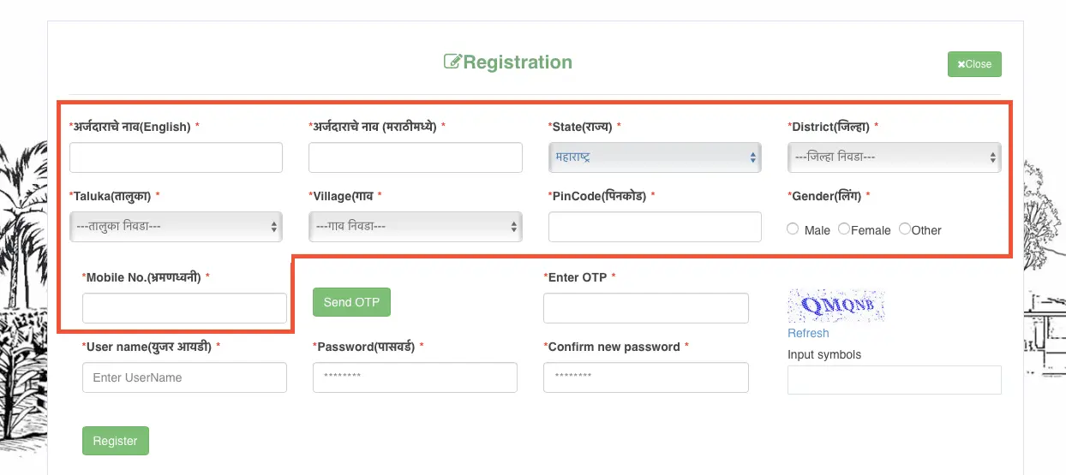Focus the applicant name English field
Viewport: 1066px width, 475px height.
[176, 157]
